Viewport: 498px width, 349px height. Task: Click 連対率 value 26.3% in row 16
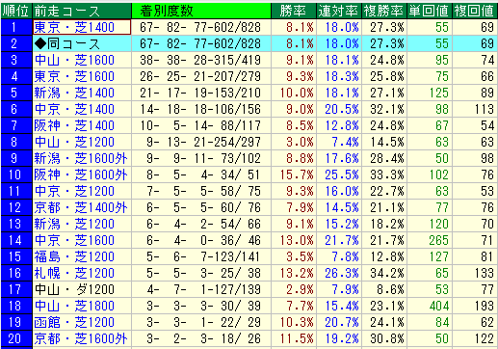click(342, 273)
